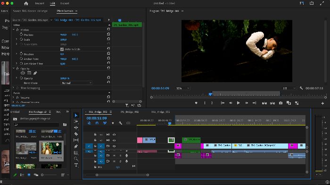Select the Slip tool

pos(76,140)
